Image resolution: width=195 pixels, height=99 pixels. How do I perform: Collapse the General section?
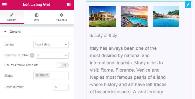point(5,32)
